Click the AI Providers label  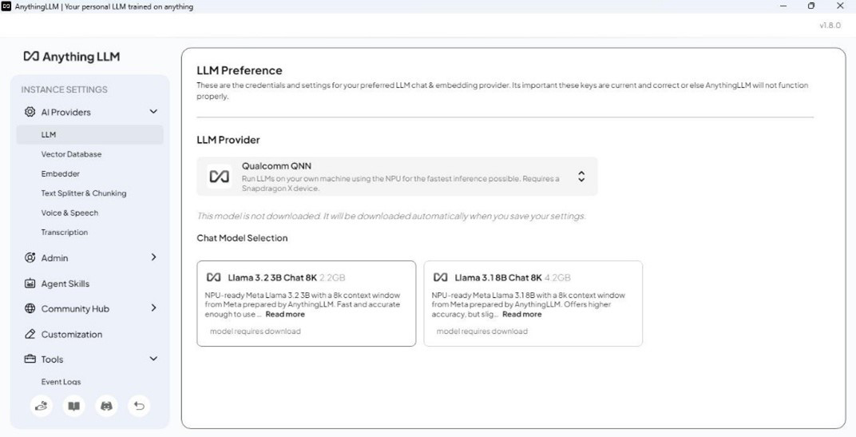[66, 112]
